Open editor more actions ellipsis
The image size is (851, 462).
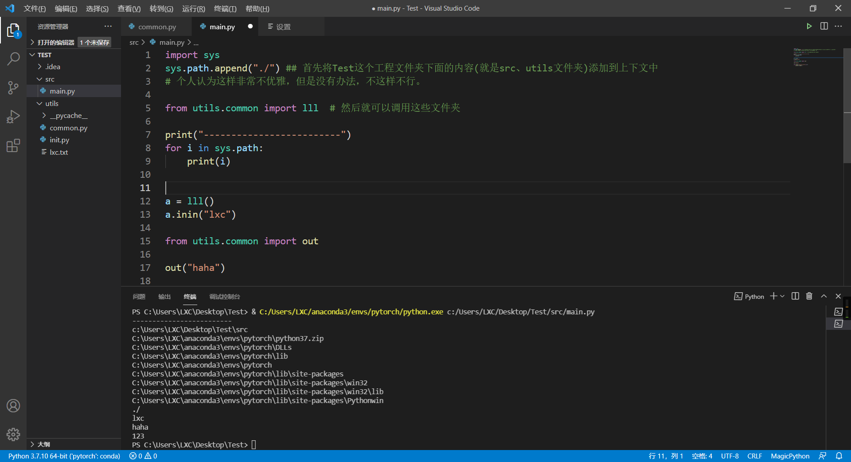(838, 26)
